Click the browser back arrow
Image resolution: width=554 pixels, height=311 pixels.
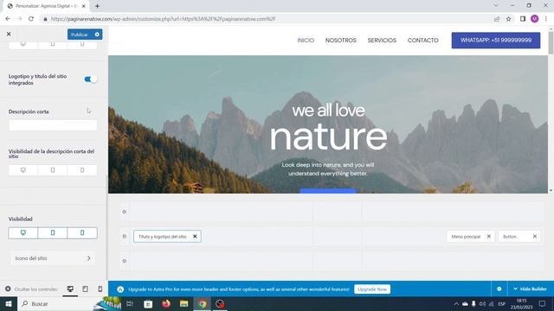point(8,19)
